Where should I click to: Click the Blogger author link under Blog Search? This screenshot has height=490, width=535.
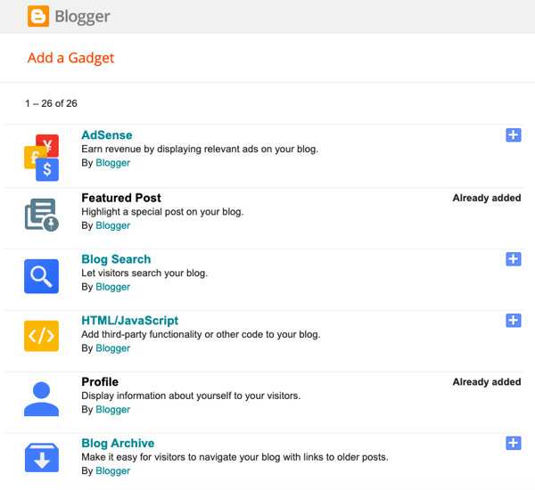(x=113, y=287)
